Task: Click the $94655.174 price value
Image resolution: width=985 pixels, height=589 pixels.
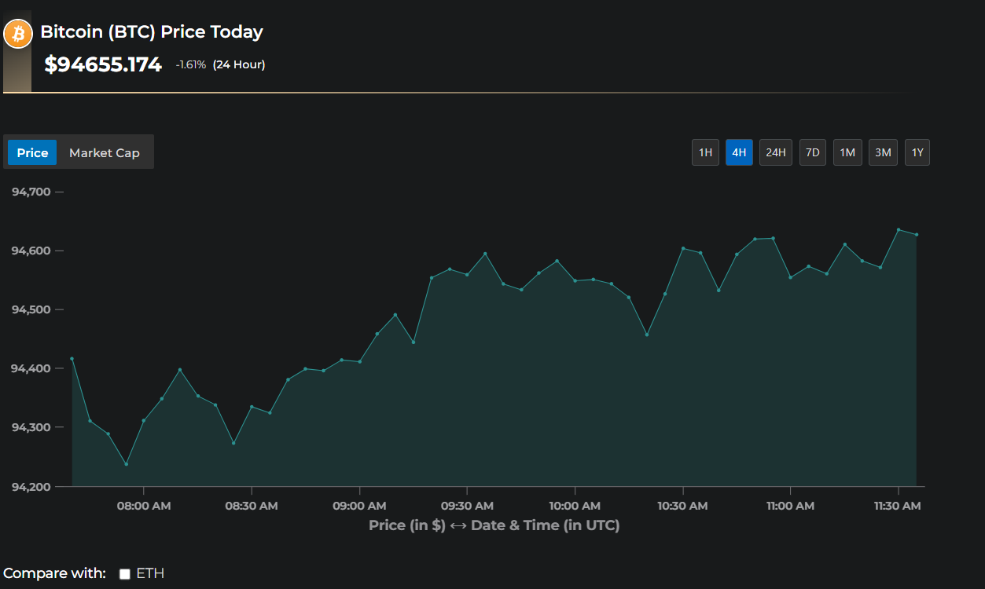Action: click(103, 64)
